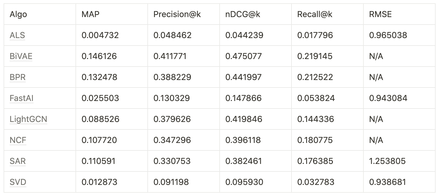Select the MAP column header

pyautogui.click(x=90, y=14)
